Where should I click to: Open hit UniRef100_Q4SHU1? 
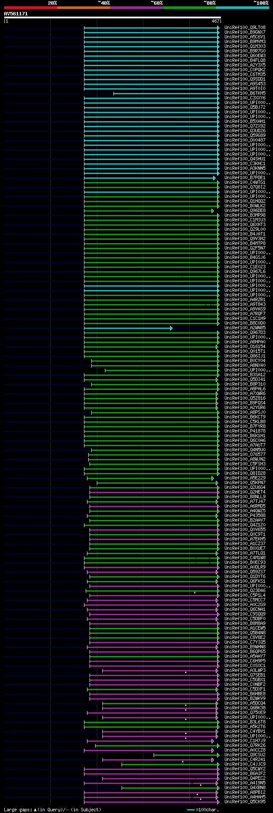(245, 159)
